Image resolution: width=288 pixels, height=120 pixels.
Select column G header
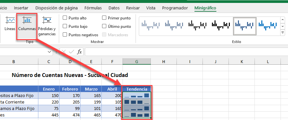pyautogui.click(x=137, y=62)
